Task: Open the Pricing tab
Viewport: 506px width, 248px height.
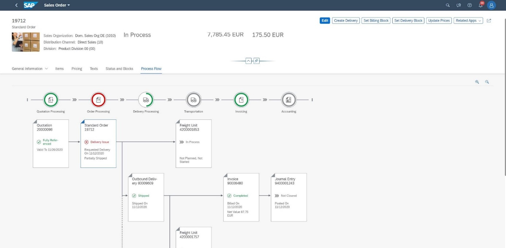Action: coord(77,68)
